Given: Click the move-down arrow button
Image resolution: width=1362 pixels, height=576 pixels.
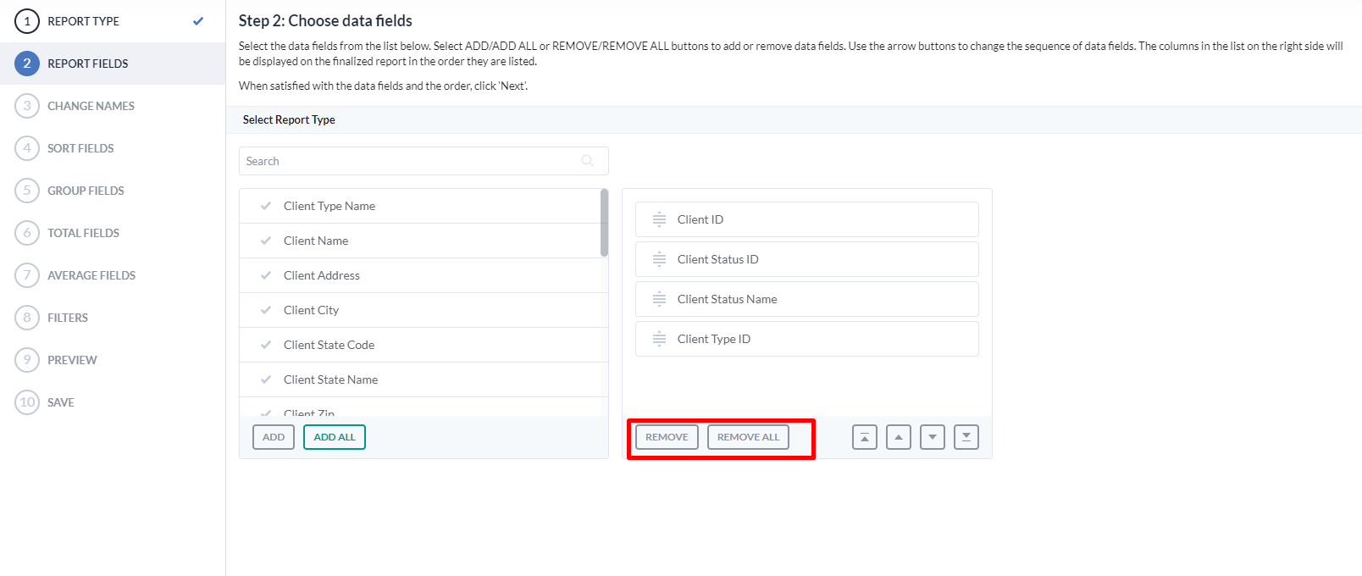Looking at the screenshot, I should (x=933, y=437).
